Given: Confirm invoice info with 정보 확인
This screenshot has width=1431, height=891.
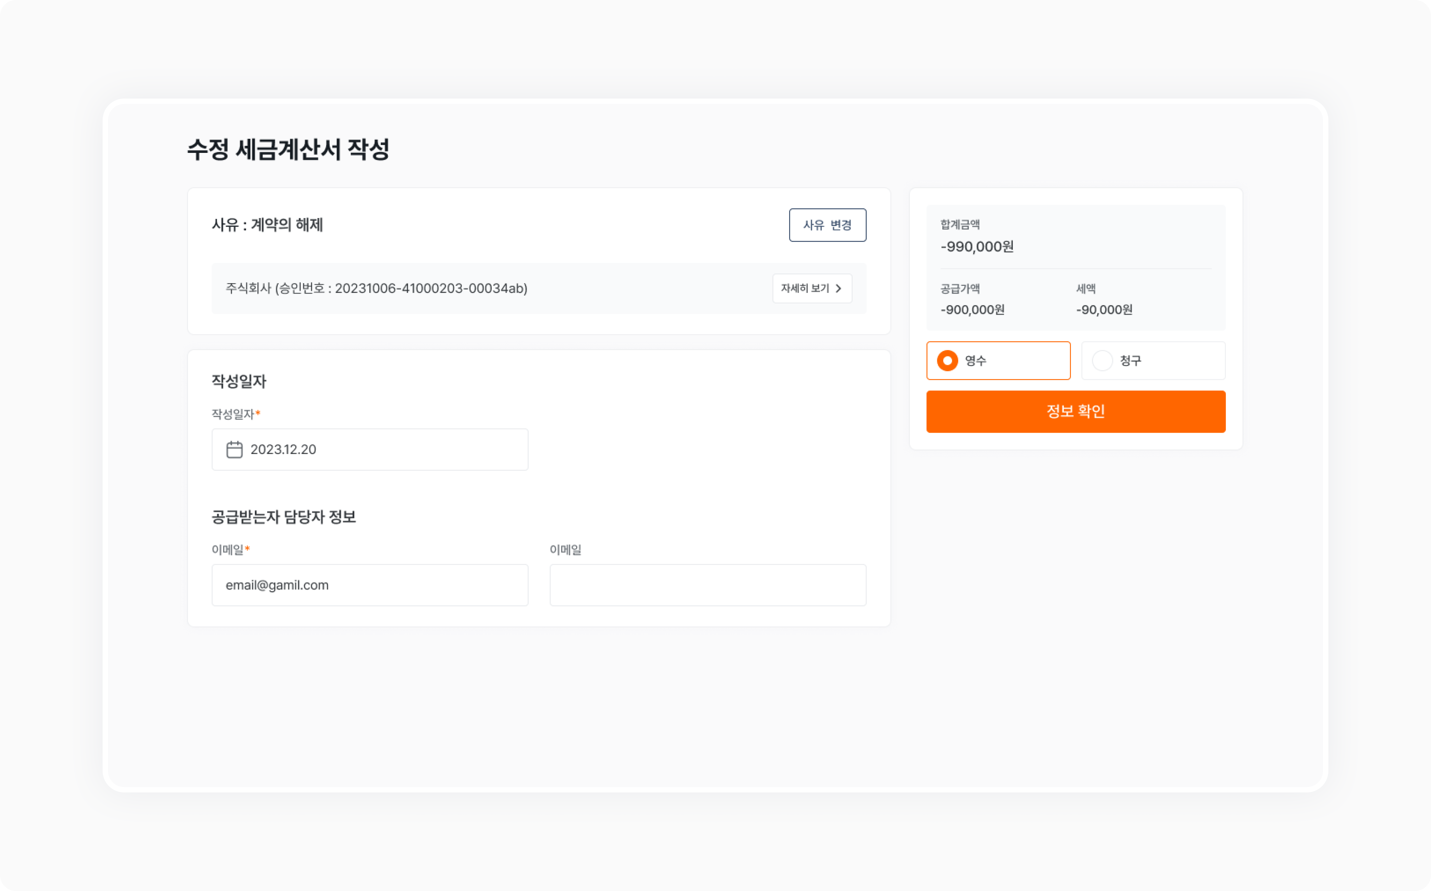Looking at the screenshot, I should (x=1075, y=411).
